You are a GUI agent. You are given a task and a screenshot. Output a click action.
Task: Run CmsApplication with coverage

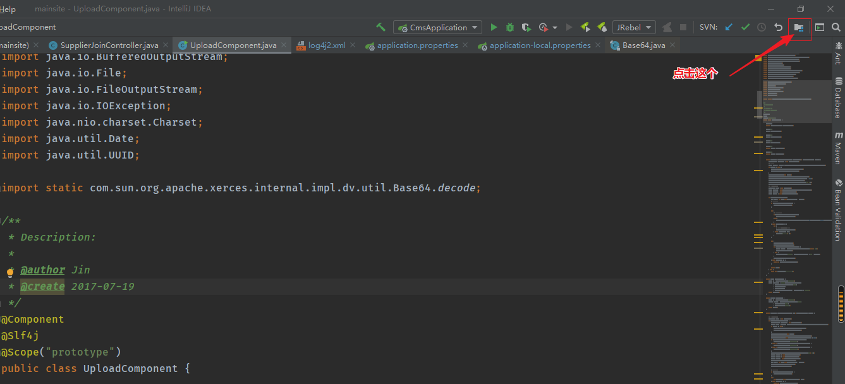525,27
